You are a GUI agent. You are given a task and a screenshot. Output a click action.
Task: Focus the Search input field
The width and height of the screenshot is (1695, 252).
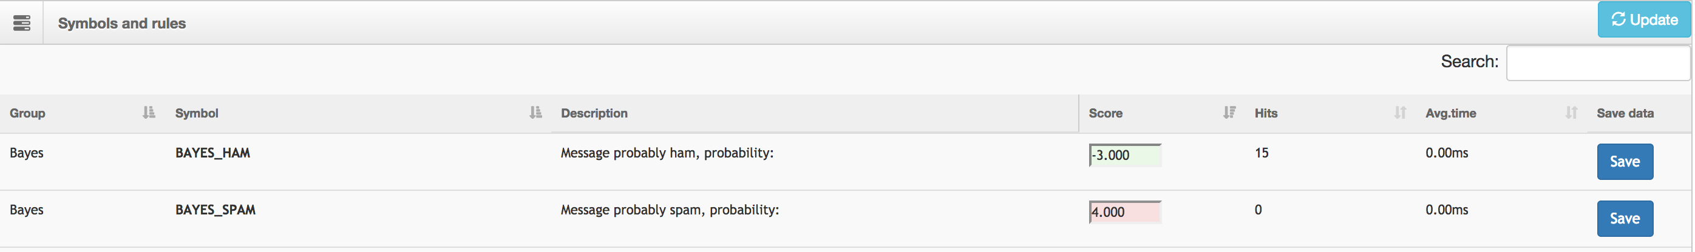(x=1598, y=63)
